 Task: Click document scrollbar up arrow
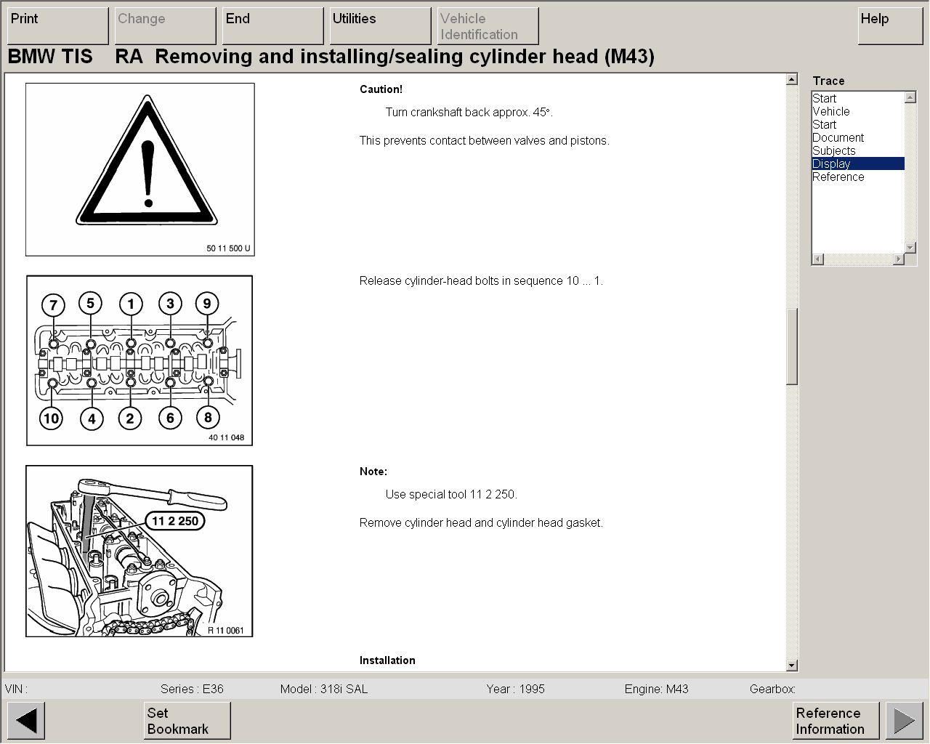(x=792, y=79)
